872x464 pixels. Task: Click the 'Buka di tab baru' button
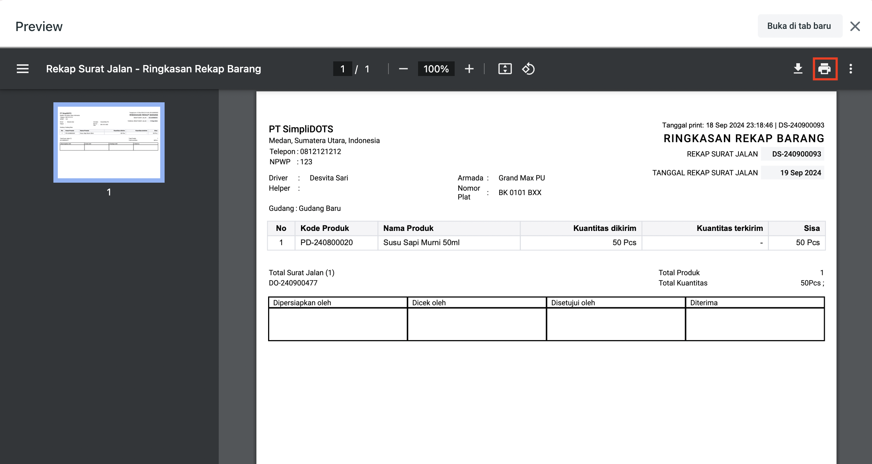[x=800, y=26]
